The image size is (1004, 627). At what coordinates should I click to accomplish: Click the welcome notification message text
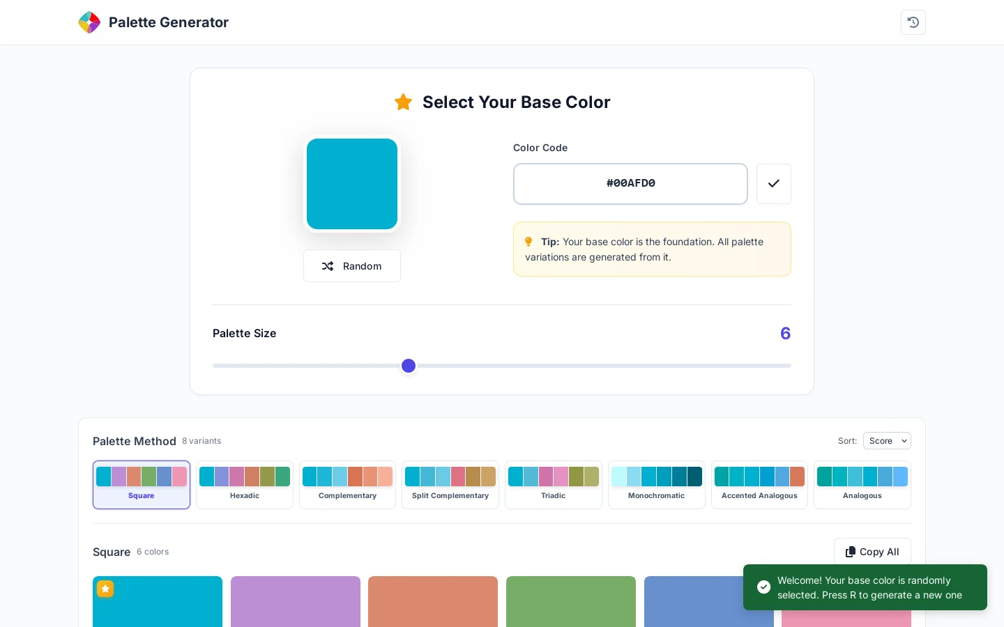pos(870,587)
